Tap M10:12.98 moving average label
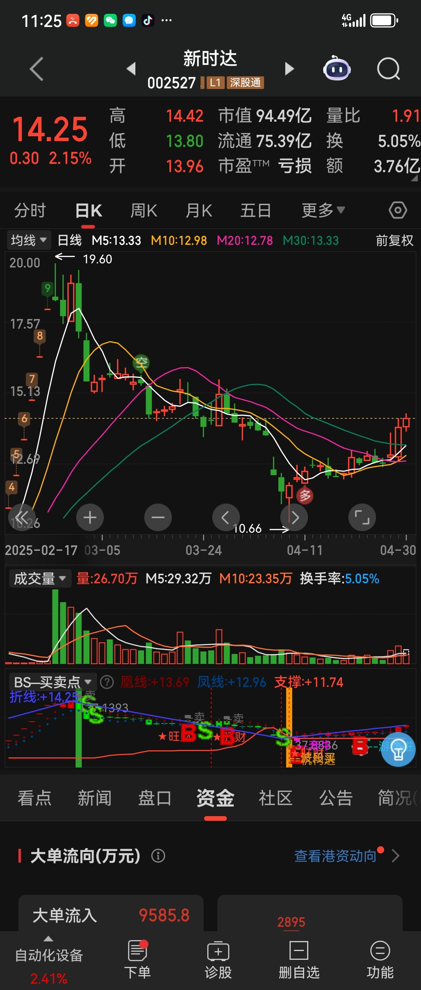Screen dimensions: 421x990 pyautogui.click(x=179, y=241)
